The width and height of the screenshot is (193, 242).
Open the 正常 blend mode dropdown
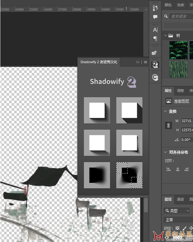pyautogui.click(x=178, y=220)
